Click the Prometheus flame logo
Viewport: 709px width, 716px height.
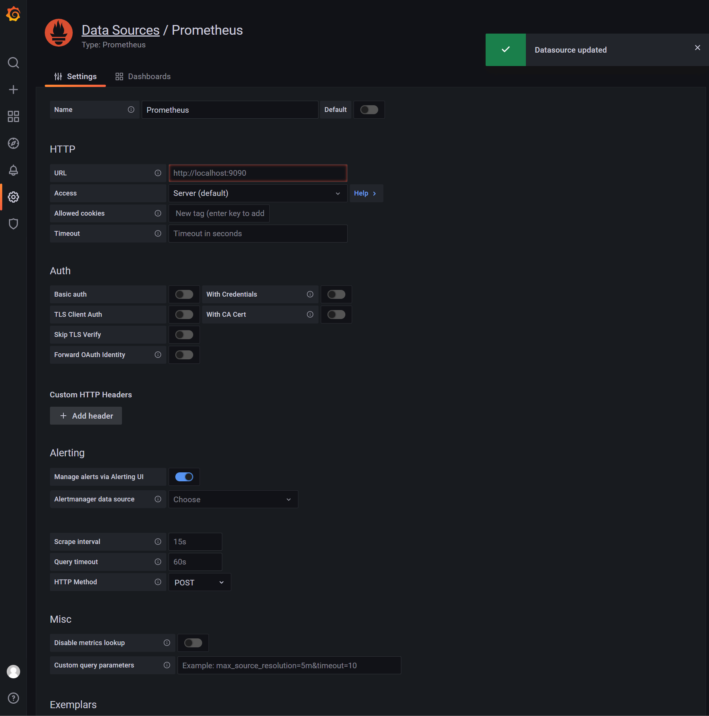[x=59, y=33]
